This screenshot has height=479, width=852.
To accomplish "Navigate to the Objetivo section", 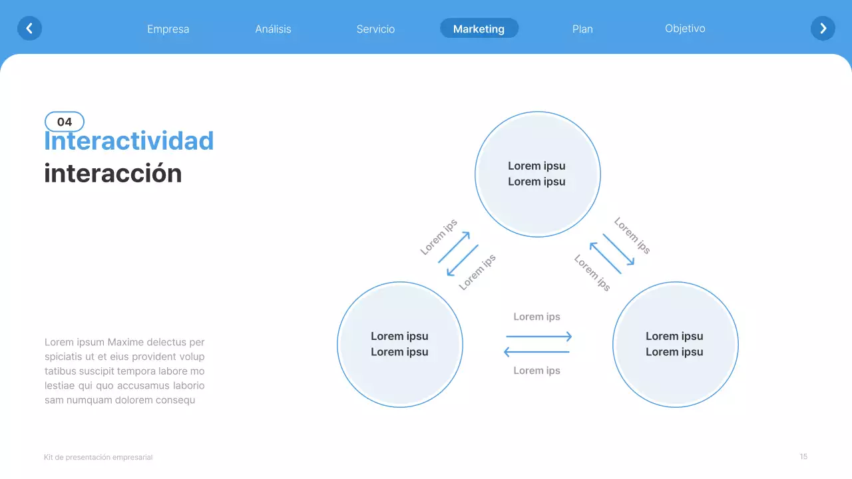I will (685, 29).
